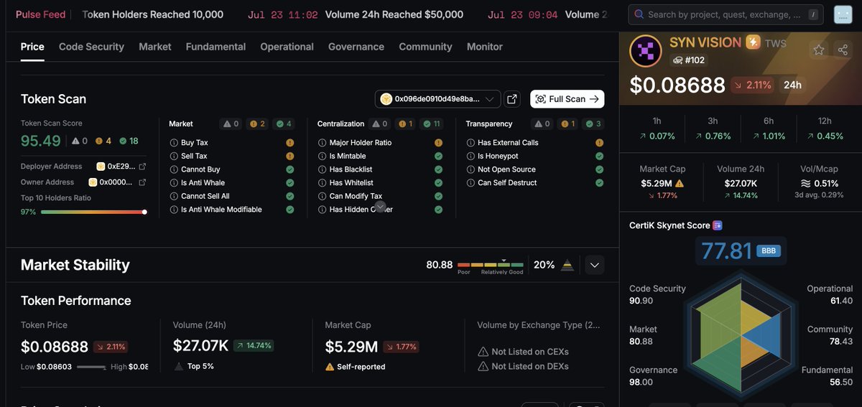Filter Transparency checks by 3 passed badge

pos(593,124)
